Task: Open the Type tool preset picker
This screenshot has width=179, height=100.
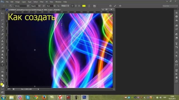Action: 5,6
